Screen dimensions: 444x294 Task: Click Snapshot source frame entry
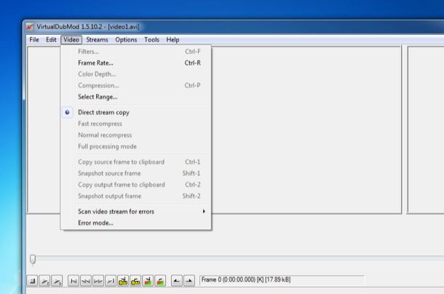137,173
